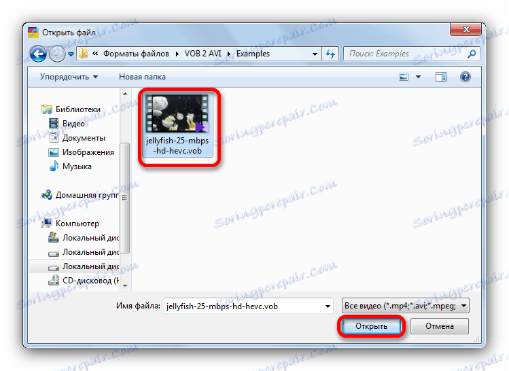Click the Компьютер monitor icon
509x371 pixels.
[48, 223]
